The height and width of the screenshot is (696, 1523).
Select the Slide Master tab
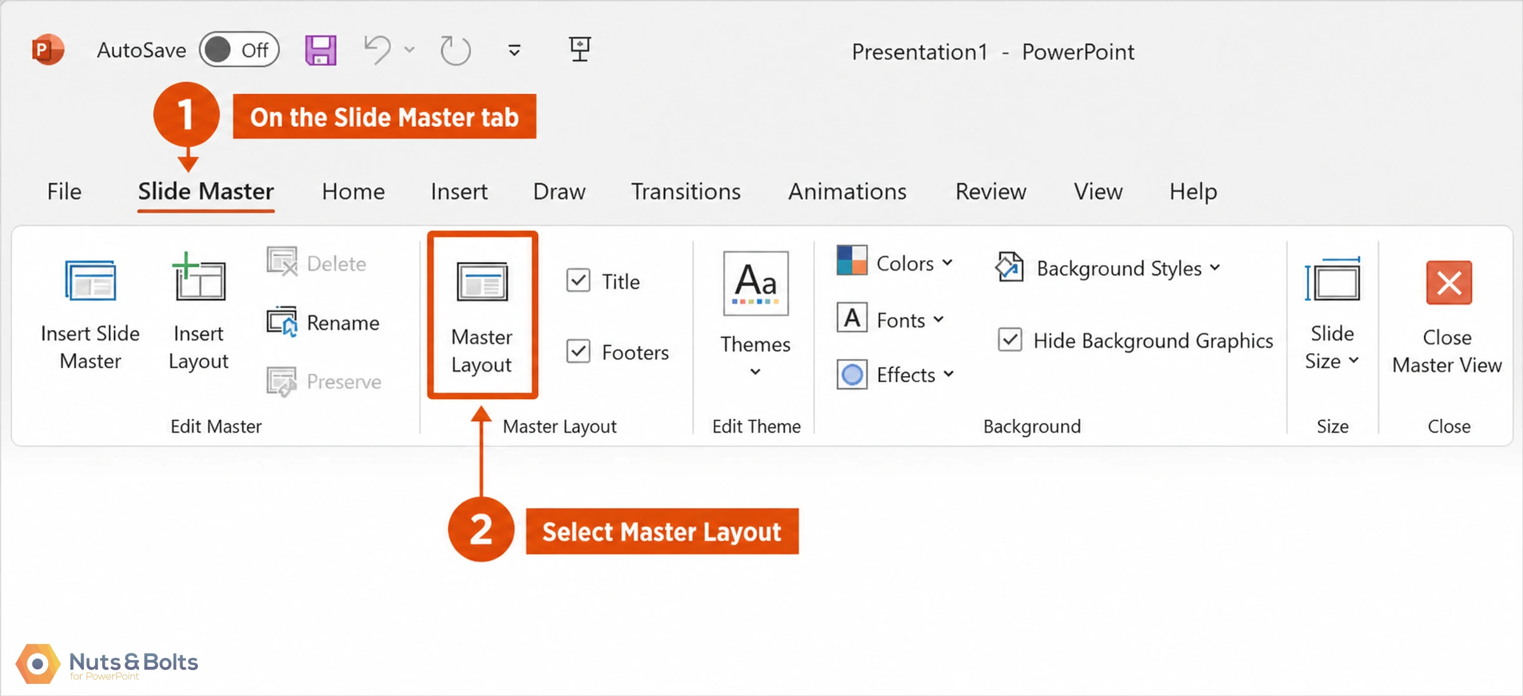[x=206, y=191]
